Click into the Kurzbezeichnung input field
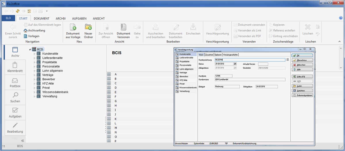This screenshot has width=345, height=151. tap(250, 60)
